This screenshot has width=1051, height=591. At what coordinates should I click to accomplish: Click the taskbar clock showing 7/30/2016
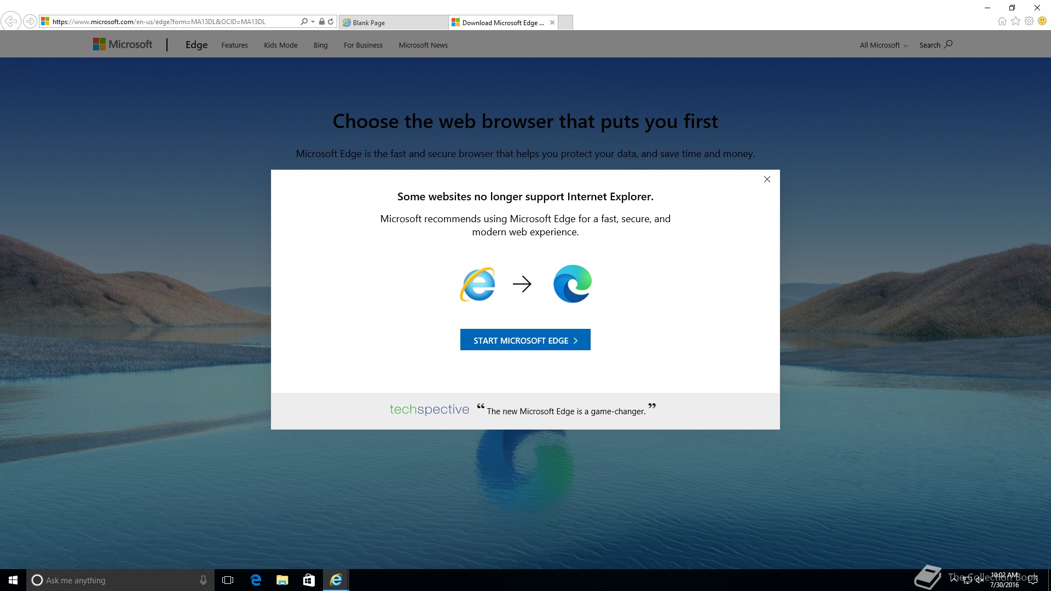point(1004,580)
